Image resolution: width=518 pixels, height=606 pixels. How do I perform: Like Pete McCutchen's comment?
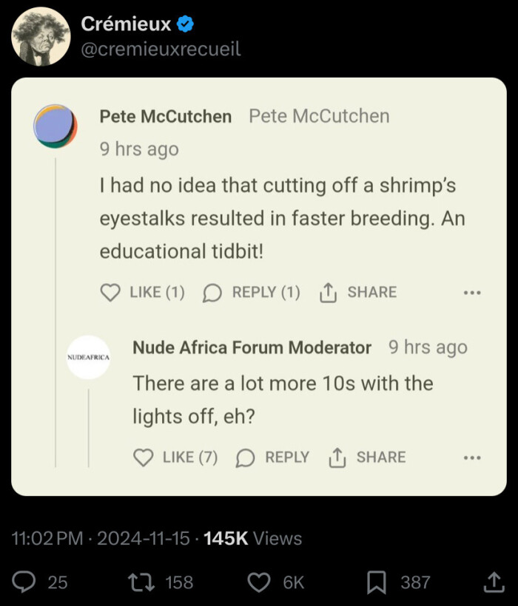(110, 293)
